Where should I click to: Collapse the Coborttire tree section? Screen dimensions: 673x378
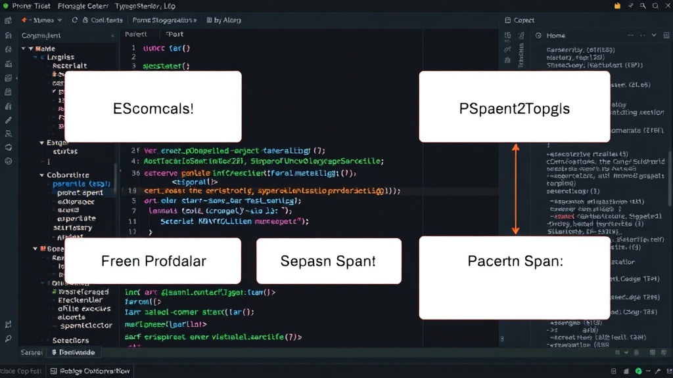[x=41, y=175]
